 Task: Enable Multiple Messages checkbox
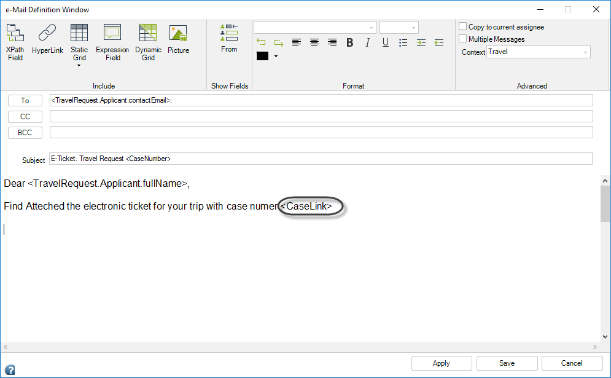462,39
